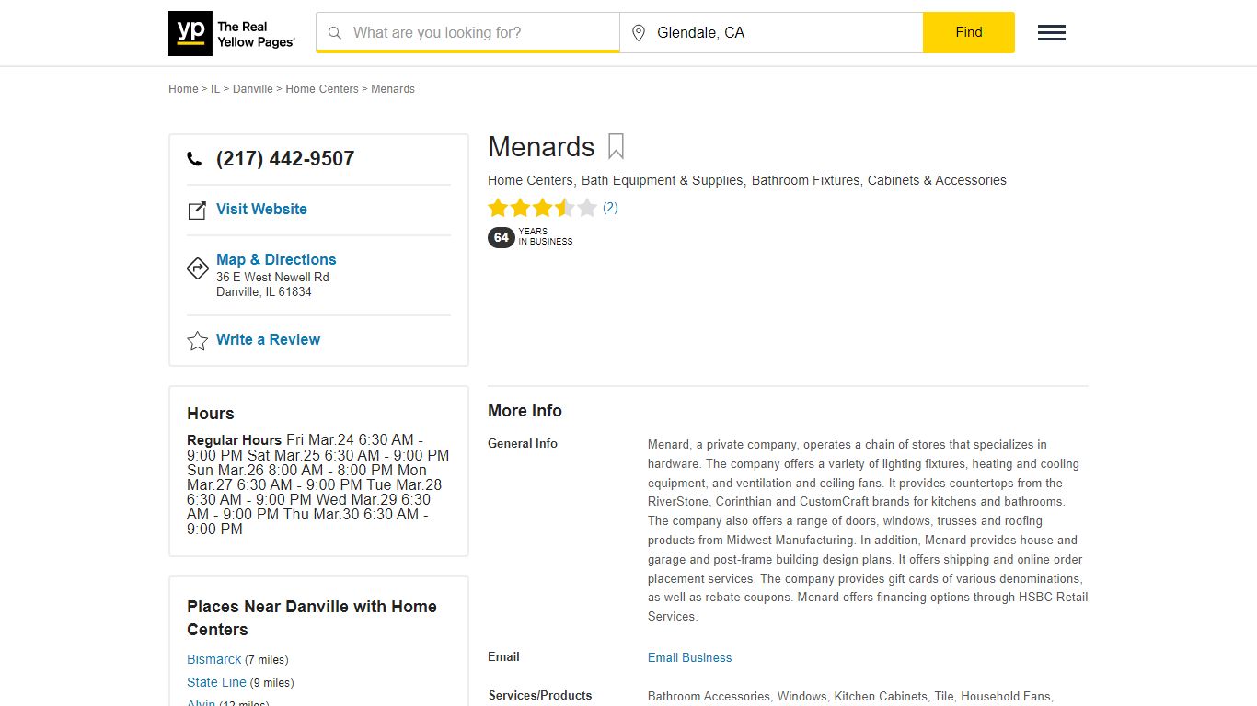Click the directions arrow icon
This screenshot has width=1257, height=706.
click(x=198, y=268)
